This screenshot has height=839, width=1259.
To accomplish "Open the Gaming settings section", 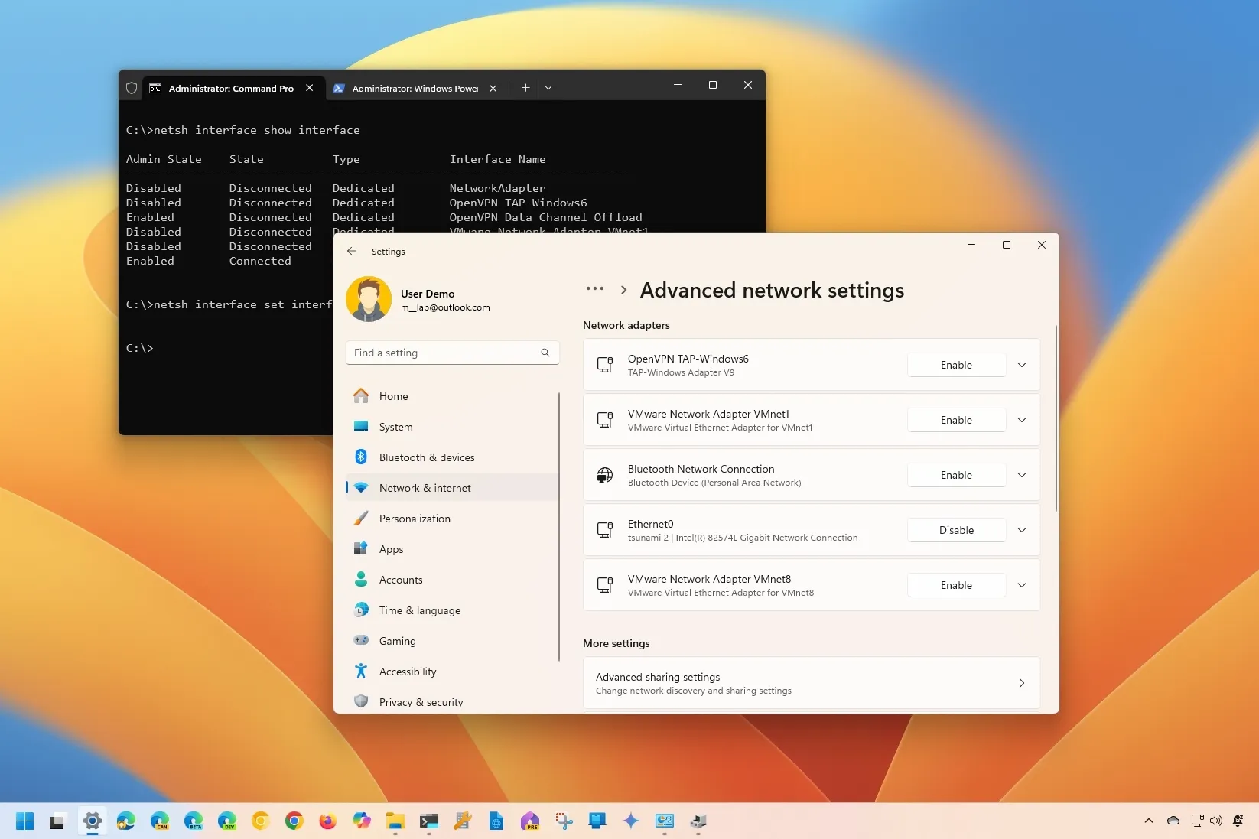I will [397, 641].
